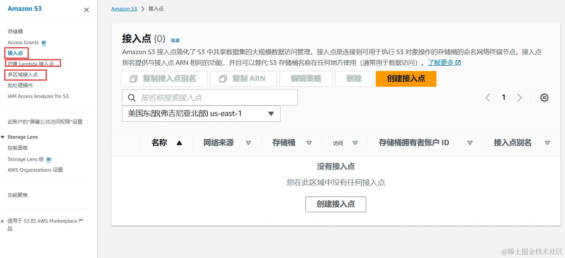Click the 复制 ARN button
The image size is (565, 258).
(243, 79)
